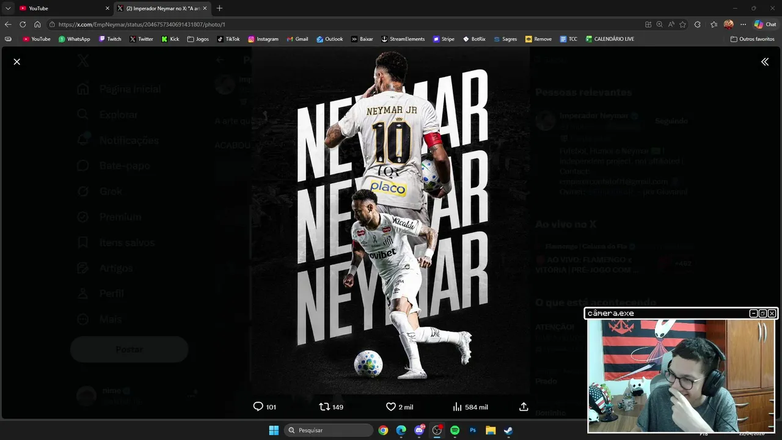Open the Neymar poster image
782x440 pixels.
(391, 220)
